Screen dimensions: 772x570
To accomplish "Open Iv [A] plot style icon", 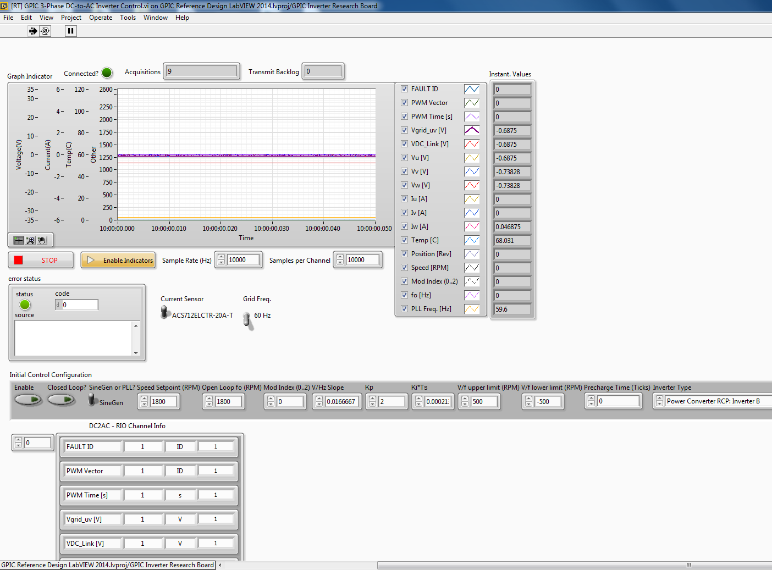I will tap(472, 213).
